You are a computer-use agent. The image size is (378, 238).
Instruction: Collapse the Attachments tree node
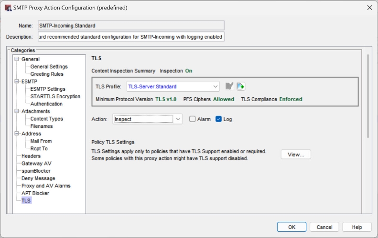[17, 111]
